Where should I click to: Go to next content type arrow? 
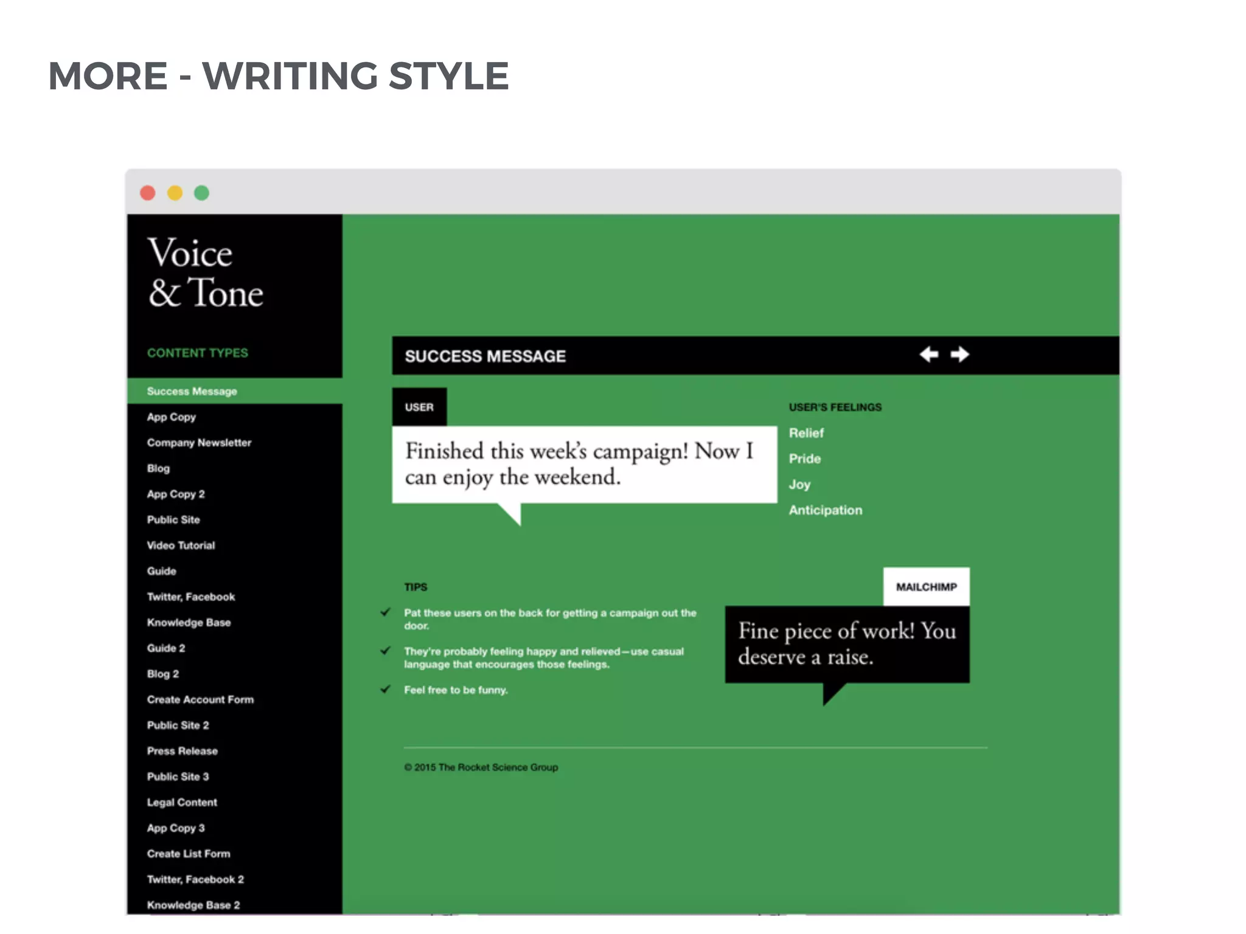click(960, 355)
